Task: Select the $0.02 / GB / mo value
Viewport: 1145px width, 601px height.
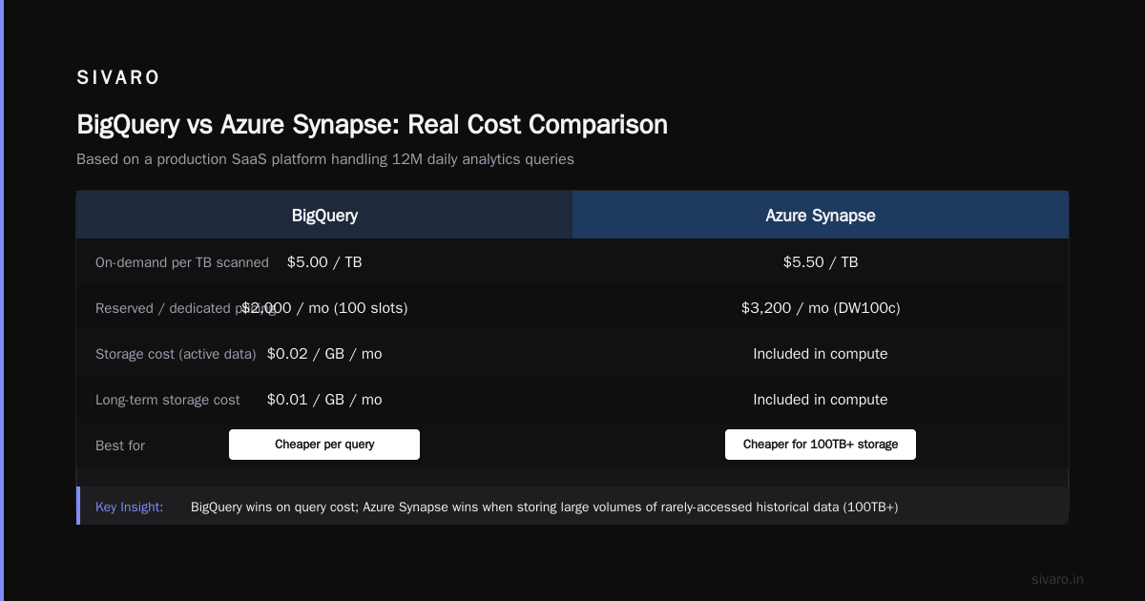Action: (324, 354)
